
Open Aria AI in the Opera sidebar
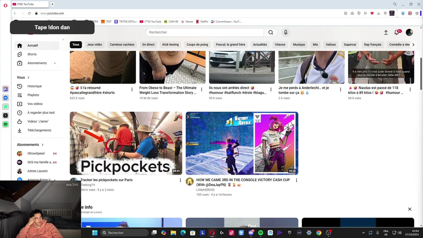[x=6, y=89]
